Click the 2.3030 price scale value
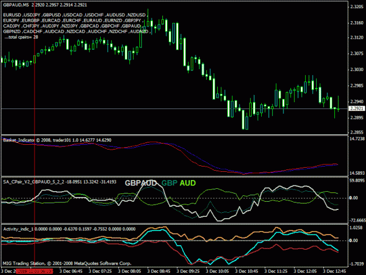 click(357, 69)
